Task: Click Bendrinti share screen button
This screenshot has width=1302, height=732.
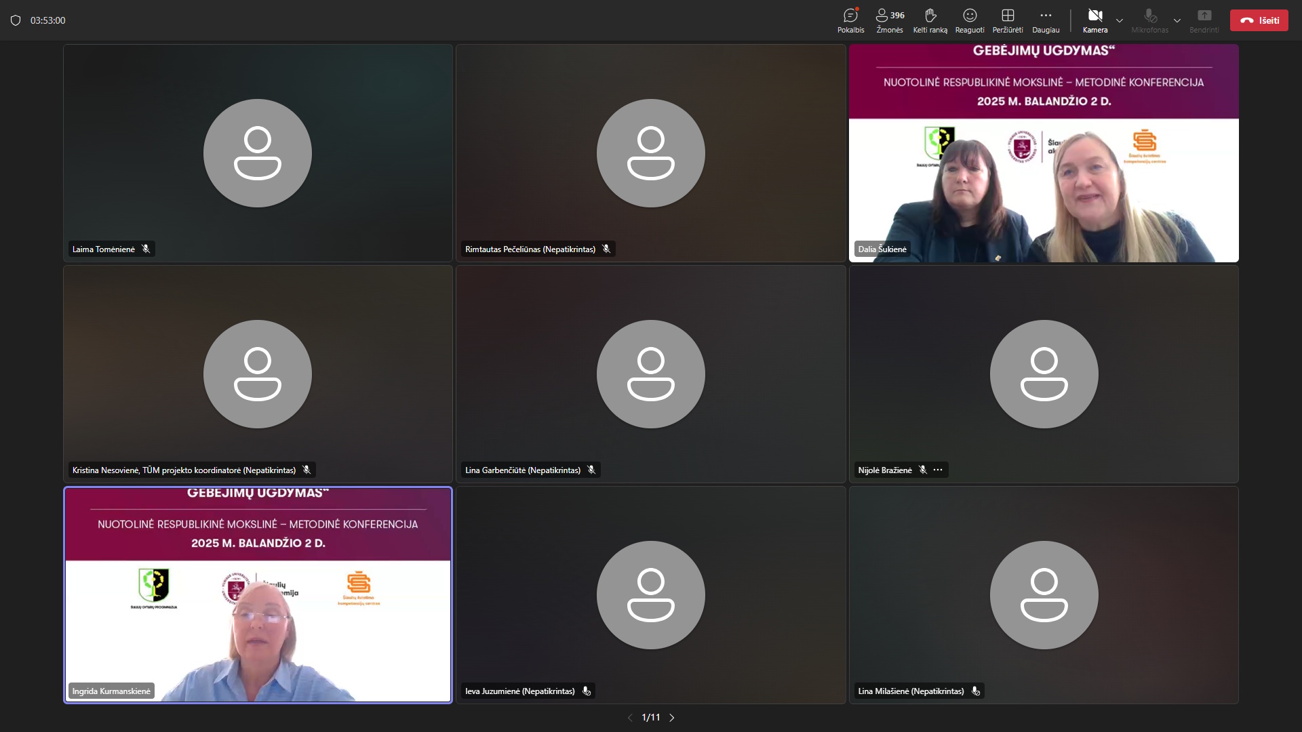Action: pyautogui.click(x=1204, y=20)
